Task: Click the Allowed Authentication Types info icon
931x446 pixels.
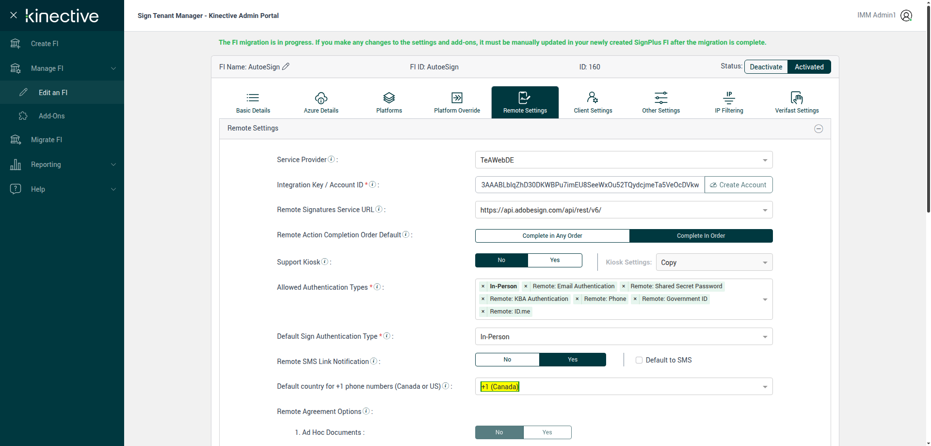Action: pos(377,287)
